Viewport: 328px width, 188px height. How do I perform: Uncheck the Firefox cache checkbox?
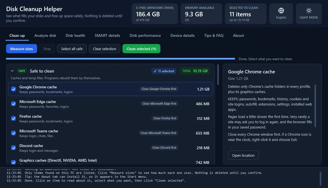point(13,118)
